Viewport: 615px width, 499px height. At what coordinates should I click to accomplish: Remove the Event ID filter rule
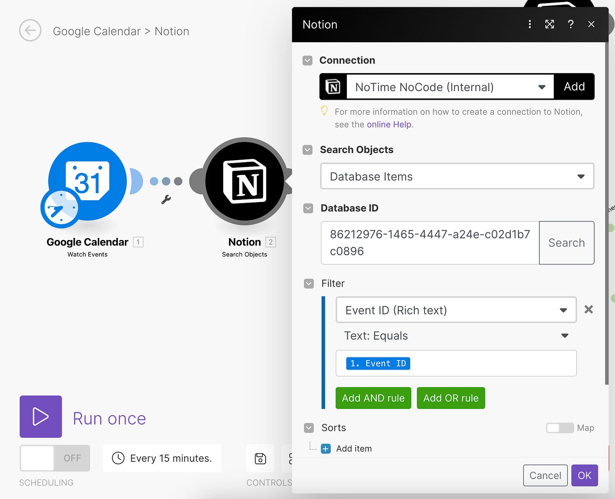[589, 310]
